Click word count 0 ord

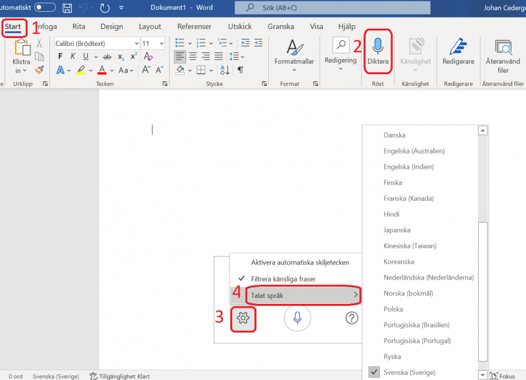click(x=15, y=376)
